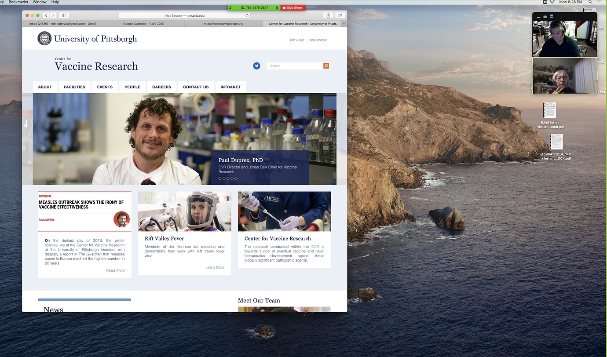Viewport: 607px width, 357px height.
Task: Open the Bookmarks menu in the menu bar
Action: tap(18, 2)
